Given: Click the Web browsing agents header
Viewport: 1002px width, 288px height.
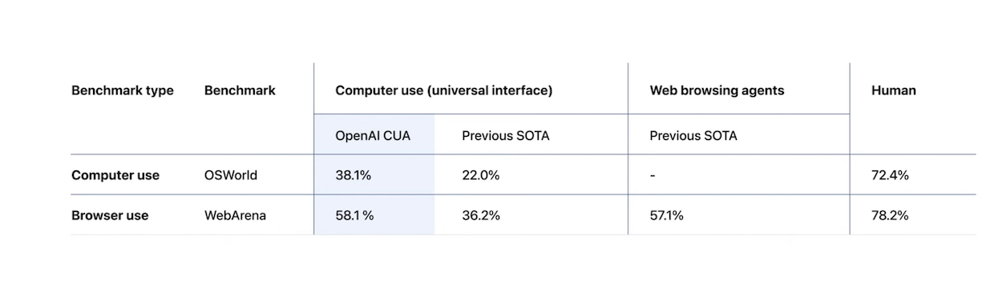Looking at the screenshot, I should pos(717,90).
